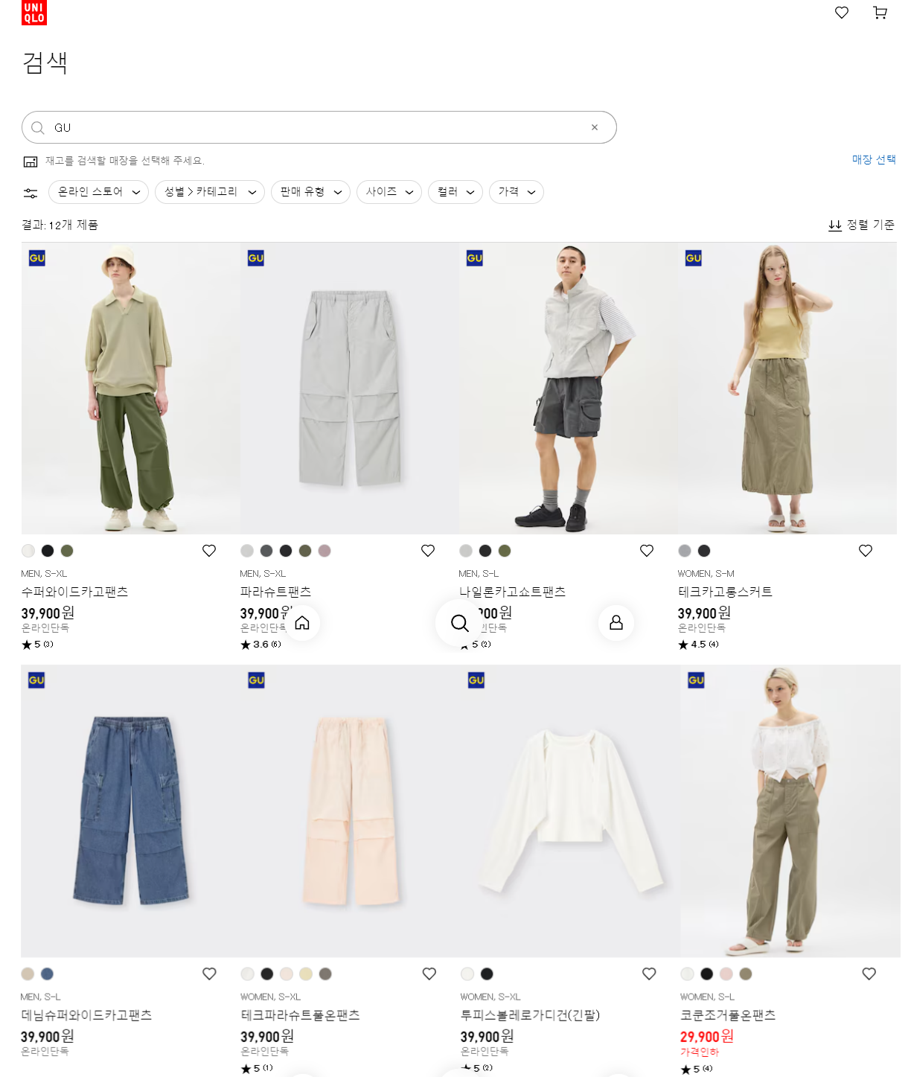Viewport: 911px width, 1077px height.
Task: Click the search input containing GU
Action: click(x=319, y=127)
